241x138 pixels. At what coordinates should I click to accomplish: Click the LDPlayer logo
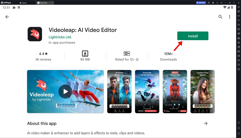pyautogui.click(x=6, y=3)
